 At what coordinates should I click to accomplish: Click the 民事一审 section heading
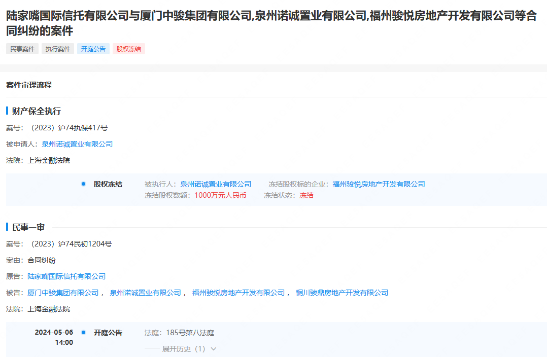pyautogui.click(x=28, y=227)
